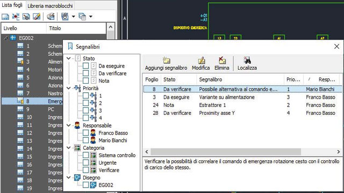The width and height of the screenshot is (344, 193).
Task: Click the Categoria group icon
Action: [x=77, y=148]
